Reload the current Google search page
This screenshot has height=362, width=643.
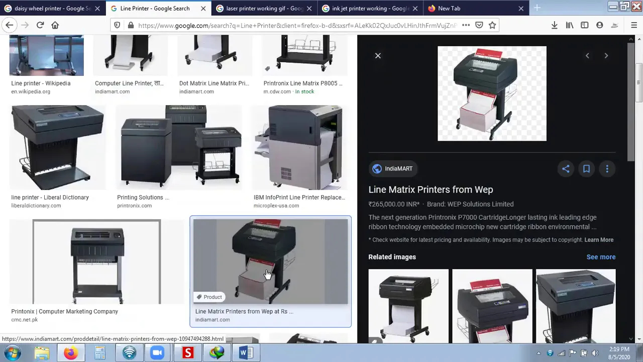click(x=40, y=25)
